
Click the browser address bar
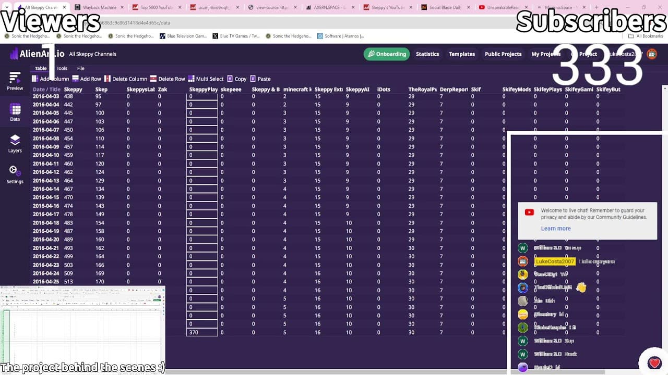[313, 23]
